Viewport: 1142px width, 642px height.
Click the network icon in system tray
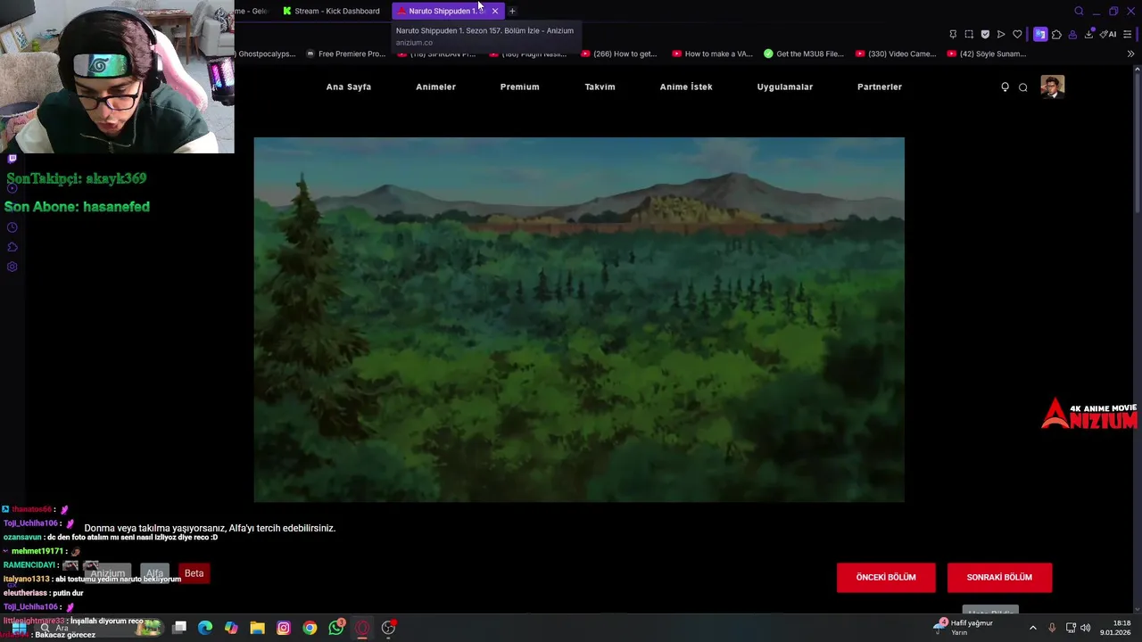click(x=1071, y=628)
